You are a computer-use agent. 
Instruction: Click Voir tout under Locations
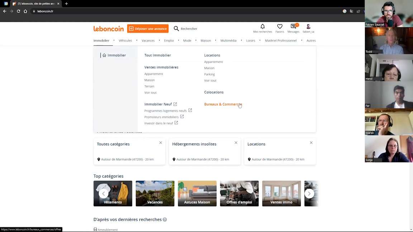pyautogui.click(x=210, y=81)
